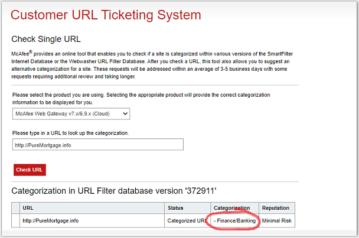
Task: Select the Finance/Banking categorization result
Action: pos(235,220)
